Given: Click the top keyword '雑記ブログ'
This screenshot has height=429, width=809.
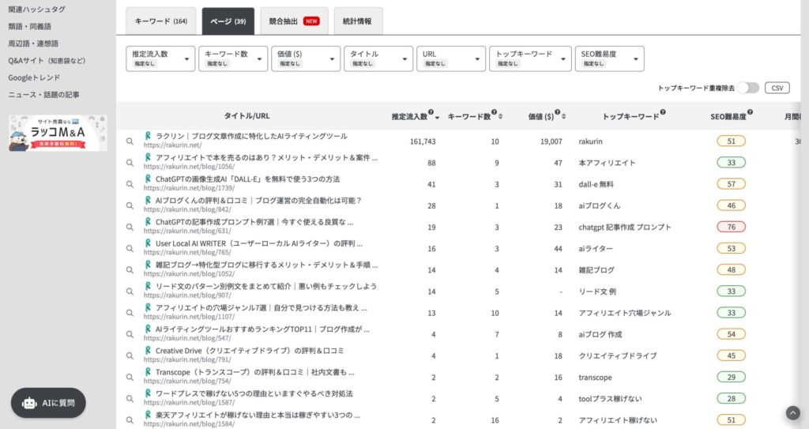Looking at the screenshot, I should point(596,270).
